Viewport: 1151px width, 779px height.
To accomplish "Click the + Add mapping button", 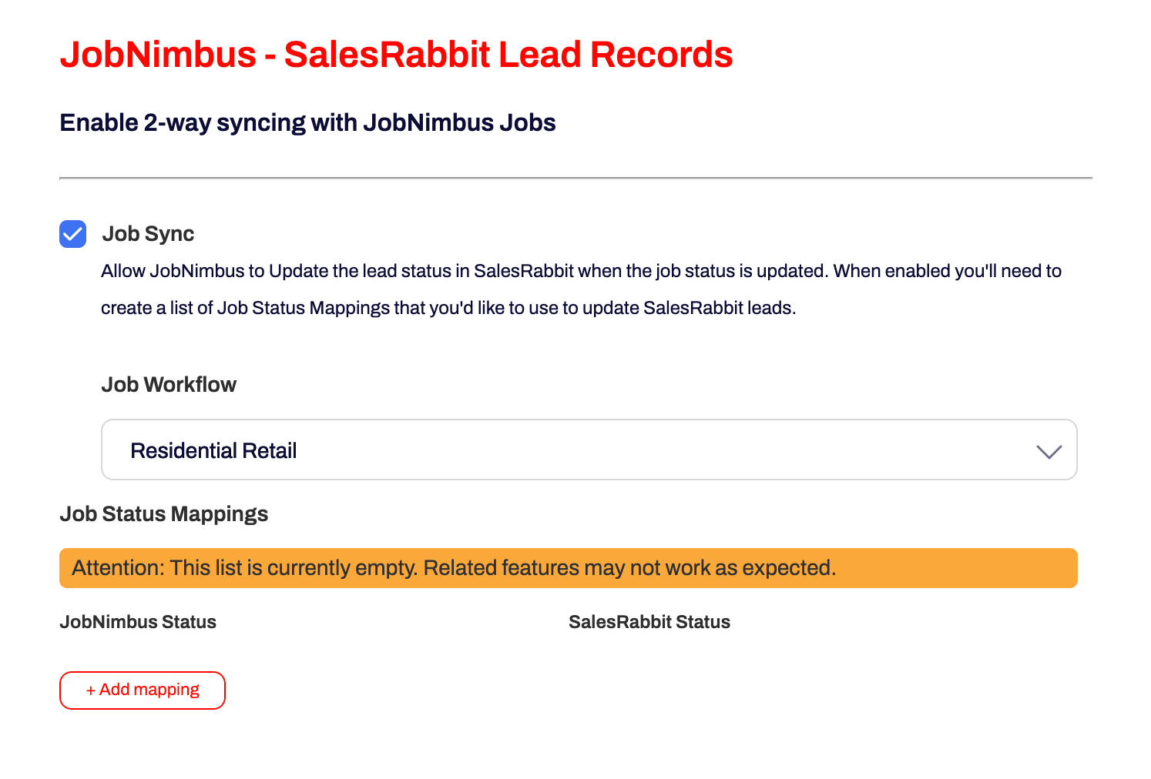I will click(x=142, y=690).
